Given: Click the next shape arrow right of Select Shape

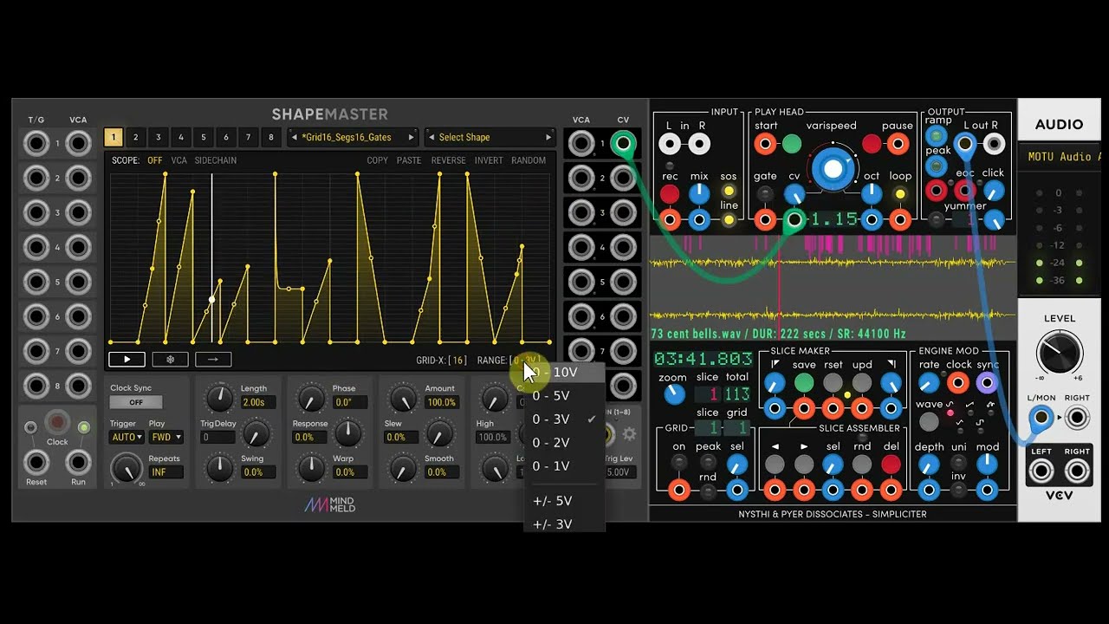Looking at the screenshot, I should click(548, 137).
